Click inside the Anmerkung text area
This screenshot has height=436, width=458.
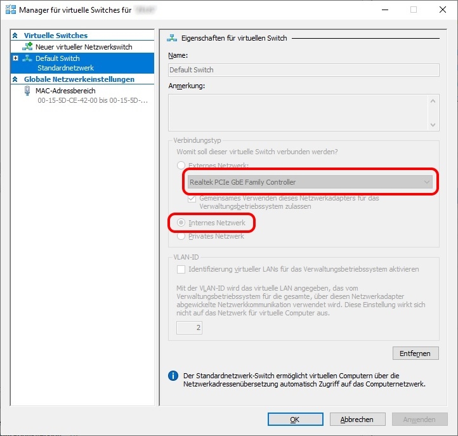(x=298, y=112)
